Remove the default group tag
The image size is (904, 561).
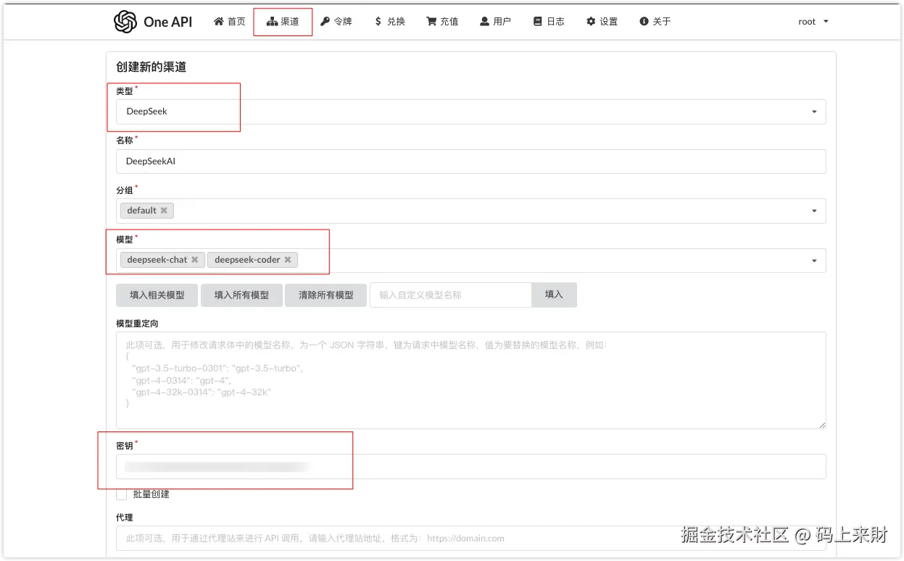click(x=164, y=211)
